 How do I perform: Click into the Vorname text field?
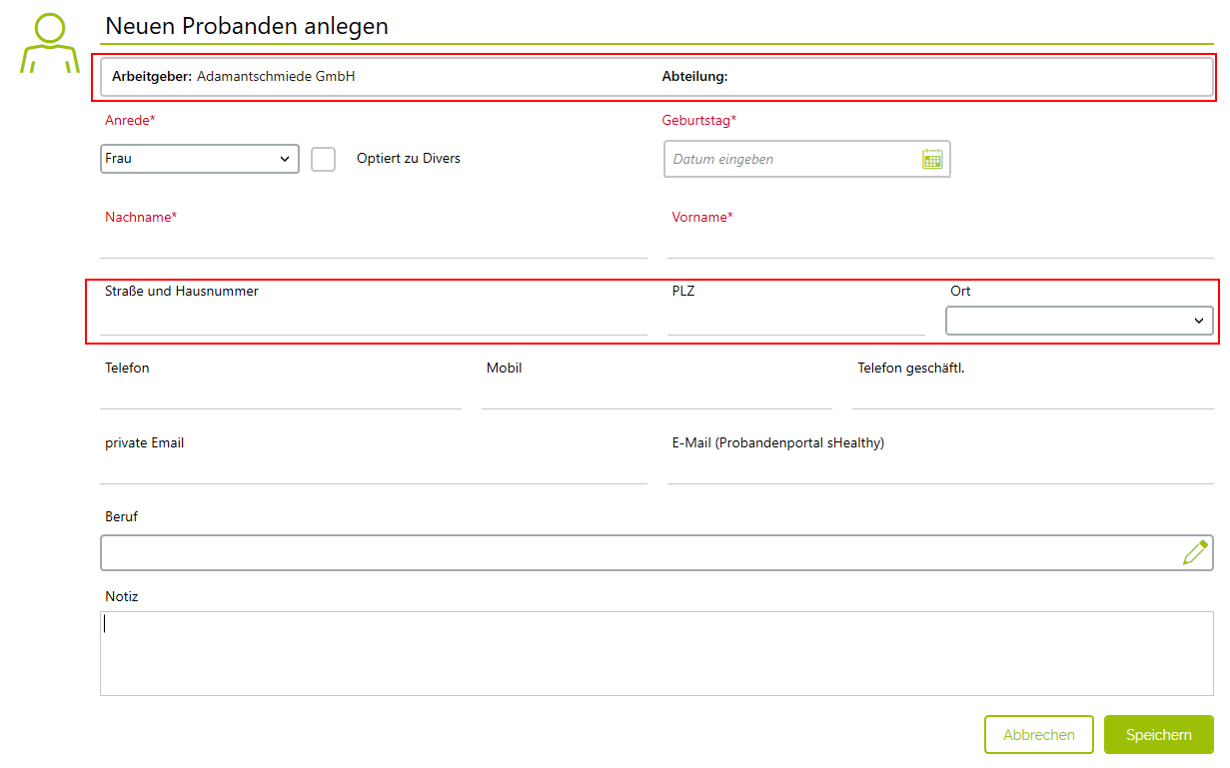pos(940,245)
